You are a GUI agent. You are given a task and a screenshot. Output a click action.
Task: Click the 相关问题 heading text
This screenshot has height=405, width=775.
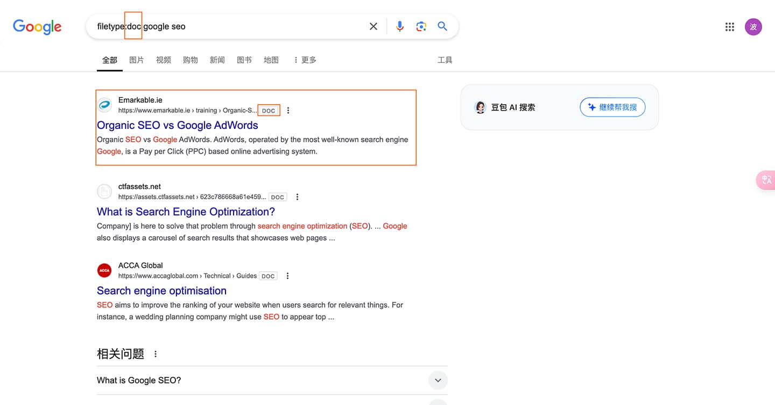click(x=121, y=354)
